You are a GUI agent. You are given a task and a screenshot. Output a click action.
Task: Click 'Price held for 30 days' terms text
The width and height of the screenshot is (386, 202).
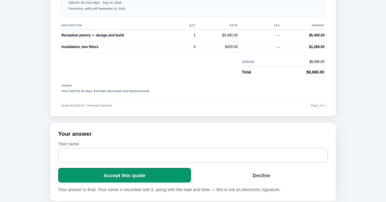coord(106,91)
